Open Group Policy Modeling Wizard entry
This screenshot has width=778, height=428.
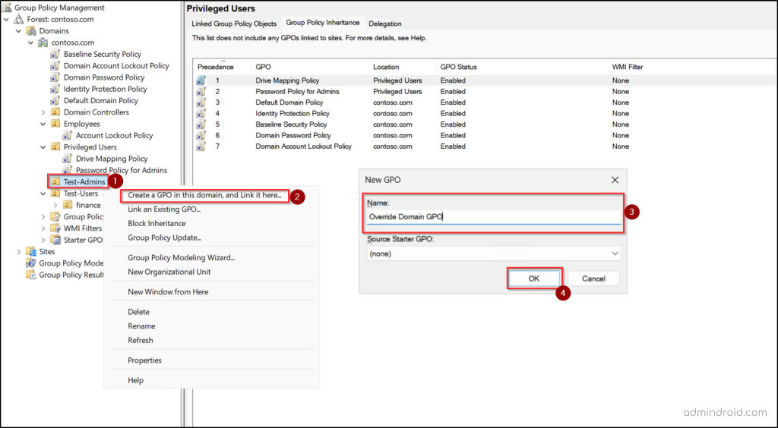181,257
